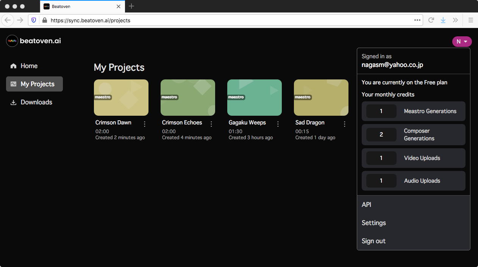Screen dimensions: 478x267
Task: Expand the toolbar overflow chevrons
Action: 456,20
